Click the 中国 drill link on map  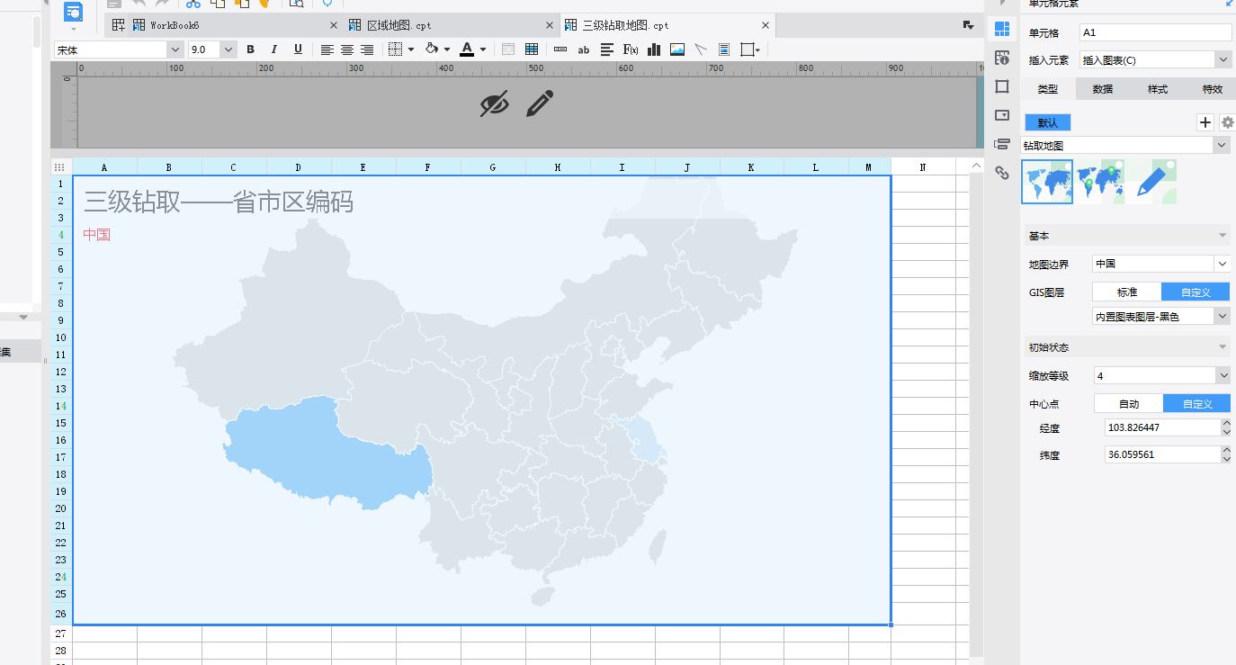click(96, 235)
